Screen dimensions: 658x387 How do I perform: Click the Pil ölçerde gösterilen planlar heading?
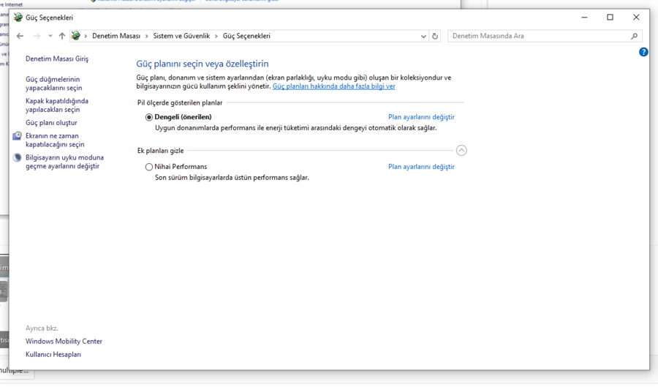coord(180,103)
